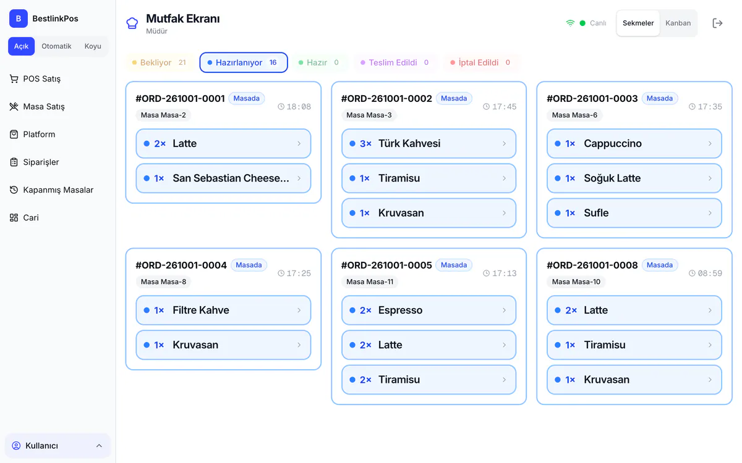This screenshot has width=742, height=463.
Task: Open the Cappuccino item row
Action: pyautogui.click(x=634, y=144)
